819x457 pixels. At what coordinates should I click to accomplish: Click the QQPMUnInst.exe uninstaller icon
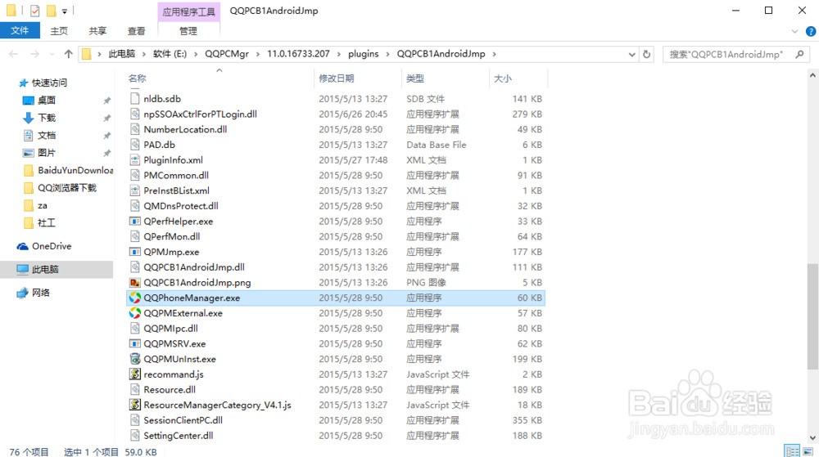(x=135, y=359)
